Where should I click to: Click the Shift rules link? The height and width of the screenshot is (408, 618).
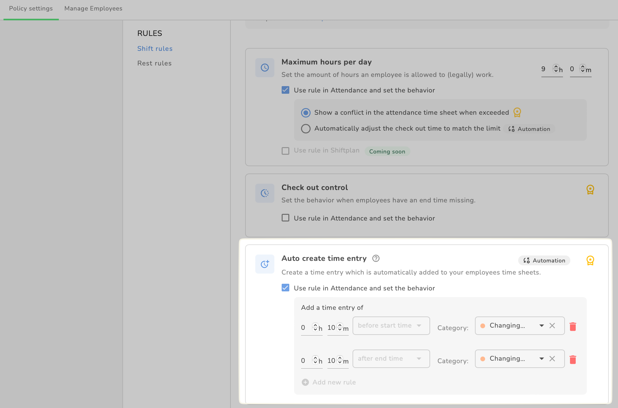[155, 49]
